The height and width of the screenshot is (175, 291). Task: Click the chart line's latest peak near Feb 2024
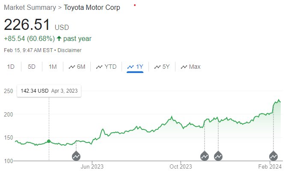point(279,100)
